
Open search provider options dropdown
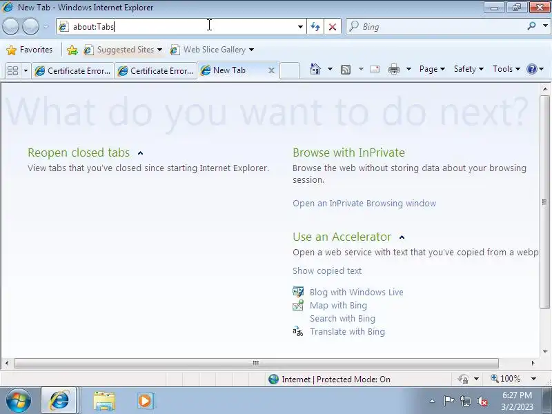tap(545, 26)
